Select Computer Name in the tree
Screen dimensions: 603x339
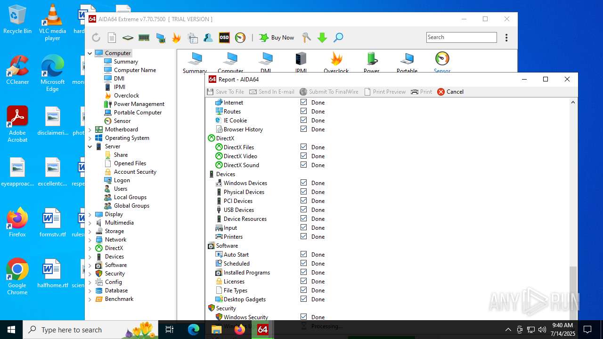135,70
